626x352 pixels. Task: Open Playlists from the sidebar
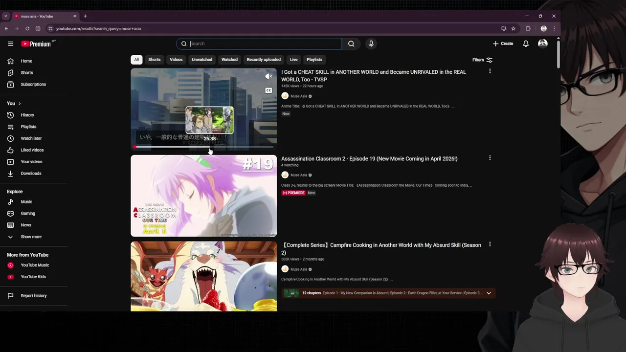[28, 127]
